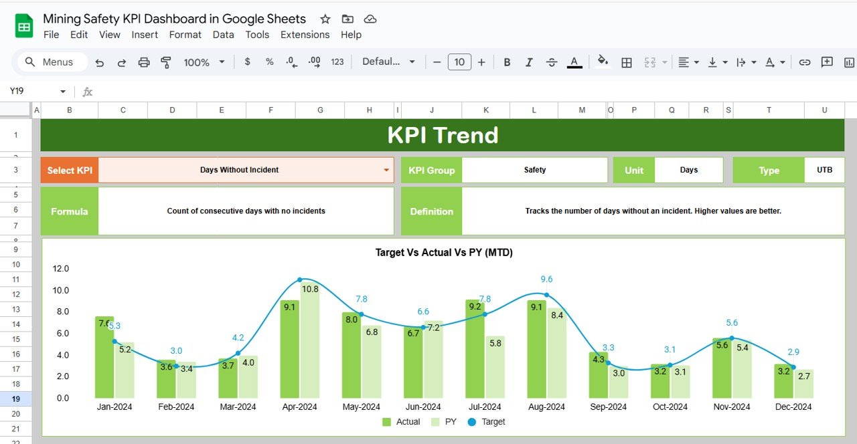Open borders options
Screen dimensions: 857x444
(x=627, y=62)
